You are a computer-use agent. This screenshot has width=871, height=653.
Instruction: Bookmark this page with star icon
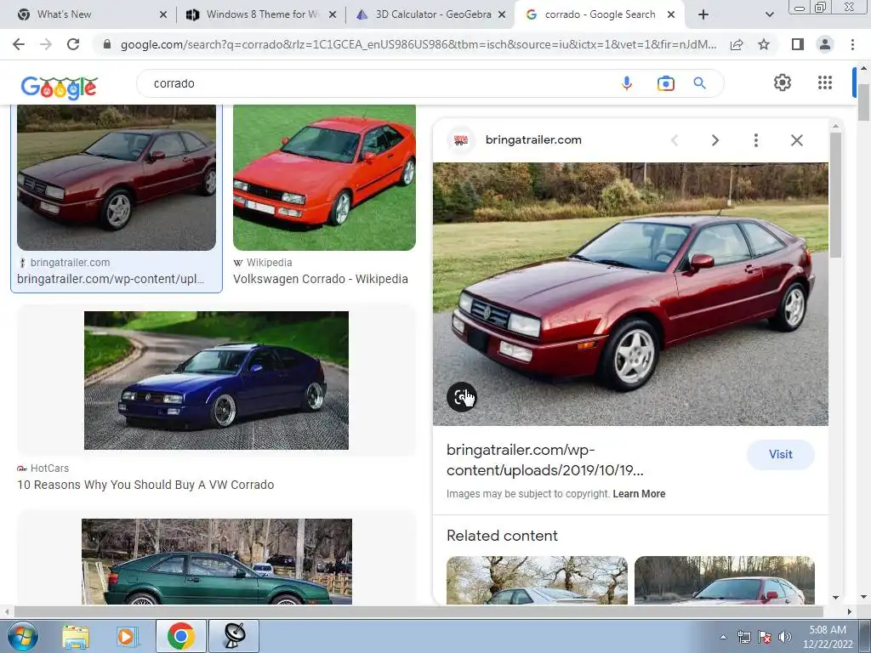click(764, 44)
